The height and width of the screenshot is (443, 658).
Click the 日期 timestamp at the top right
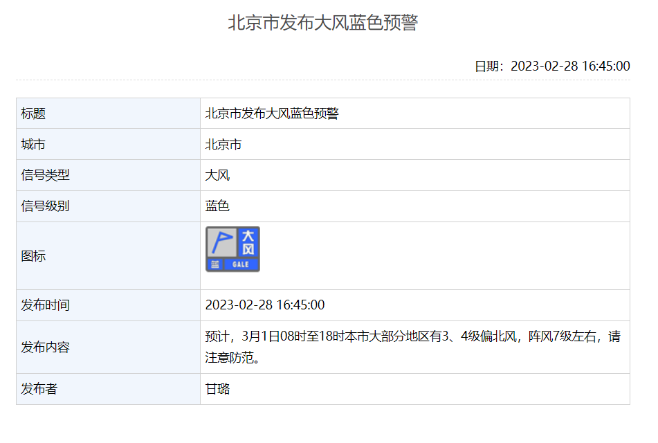point(551,66)
